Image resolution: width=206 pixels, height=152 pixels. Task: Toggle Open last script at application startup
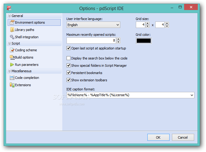(68, 48)
